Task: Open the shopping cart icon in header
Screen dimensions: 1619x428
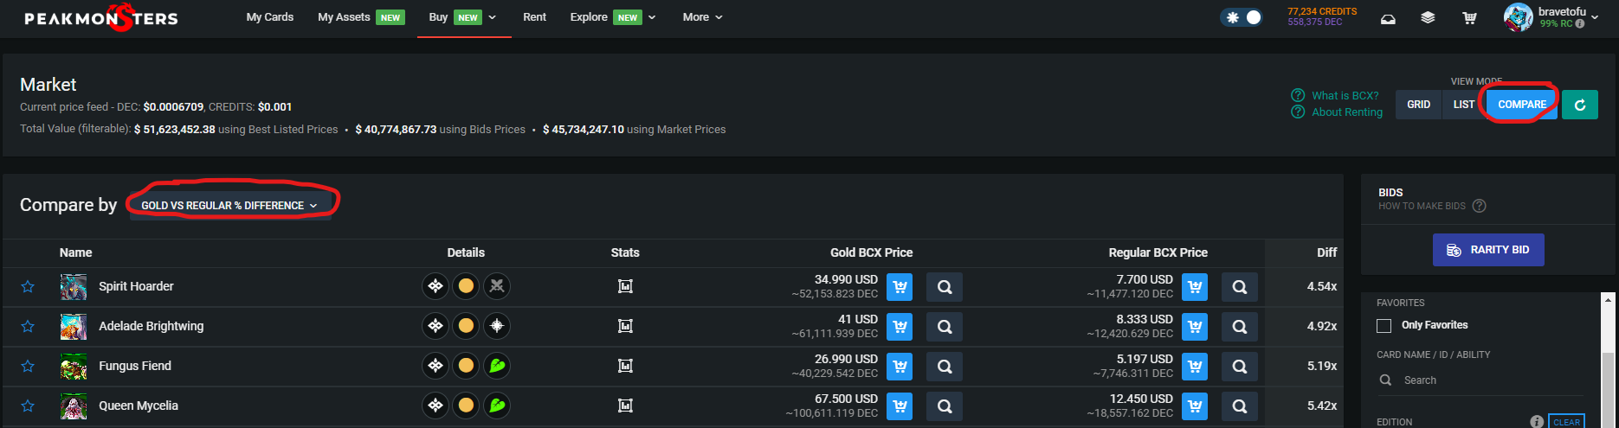Action: pos(1469,17)
